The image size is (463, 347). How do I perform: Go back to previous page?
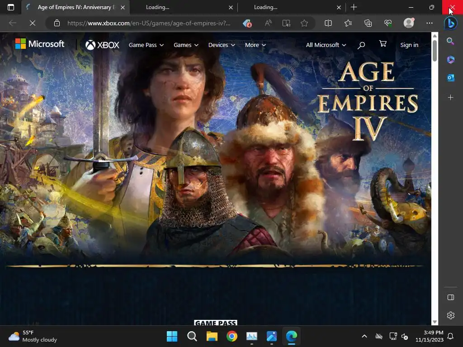point(12,23)
